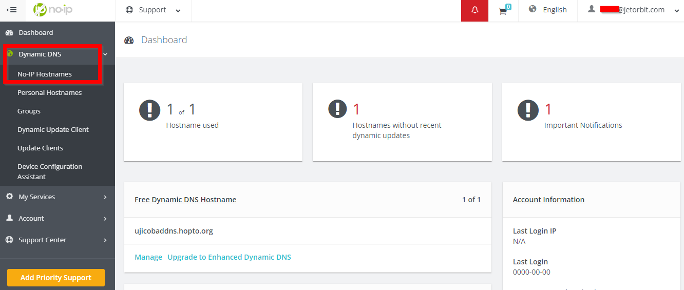The width and height of the screenshot is (684, 290).
Task: Click the 0000-00-00 last login value
Action: click(x=531, y=272)
